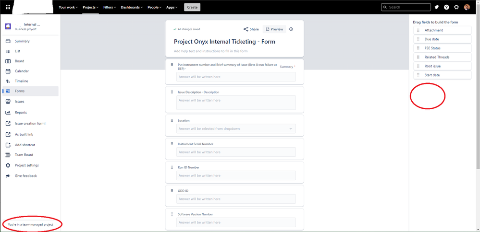The width and height of the screenshot is (480, 232).
Task: Expand the People menu
Action: (154, 7)
